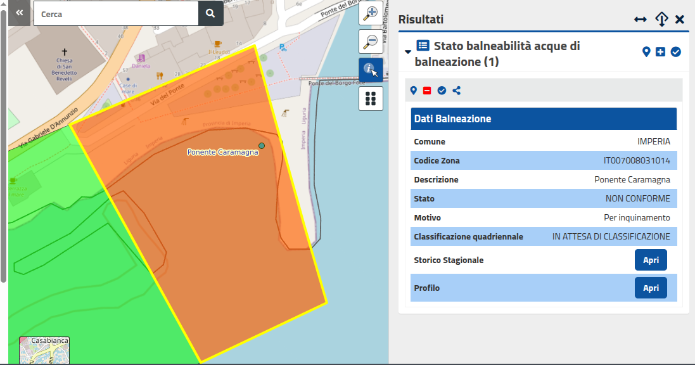Click the Classificazione quadriennale label
The width and height of the screenshot is (695, 365).
click(468, 237)
